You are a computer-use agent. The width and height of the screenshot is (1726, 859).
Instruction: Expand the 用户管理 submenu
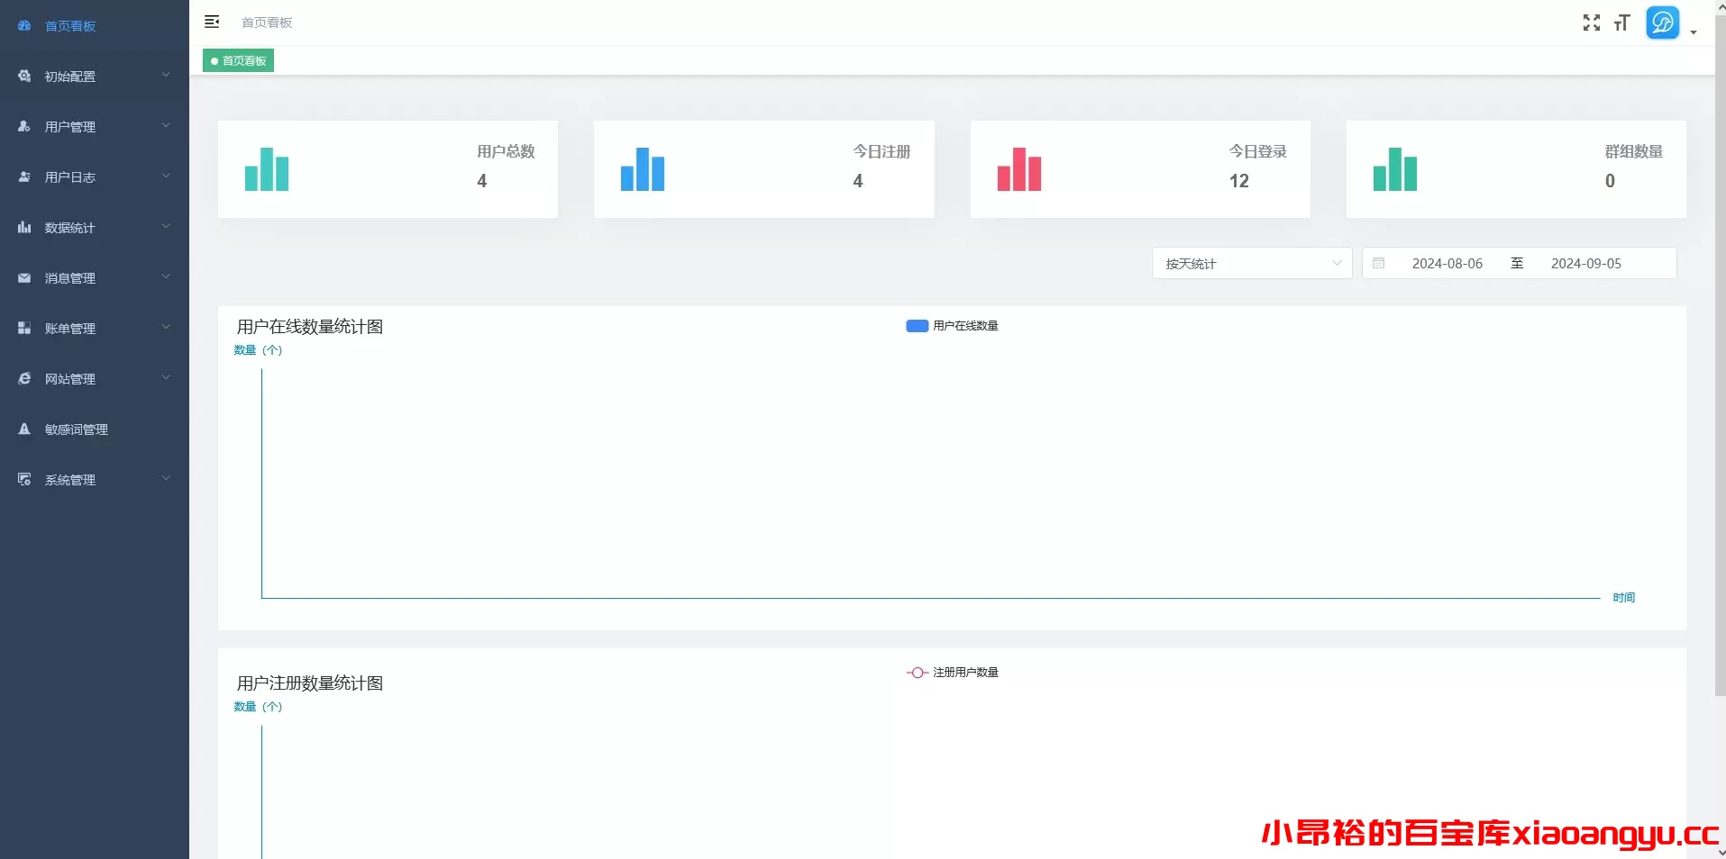(x=166, y=126)
